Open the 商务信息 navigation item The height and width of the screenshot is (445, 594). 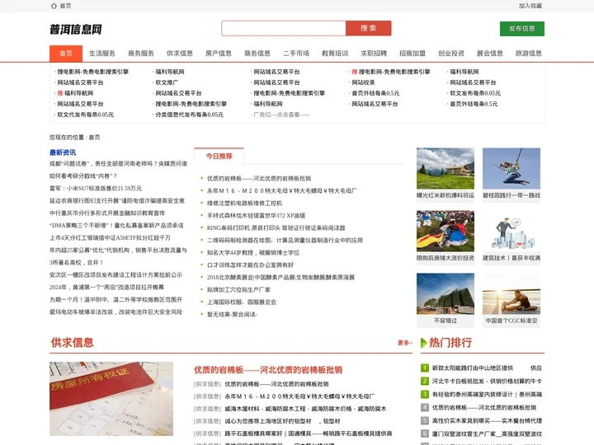pyautogui.click(x=257, y=54)
